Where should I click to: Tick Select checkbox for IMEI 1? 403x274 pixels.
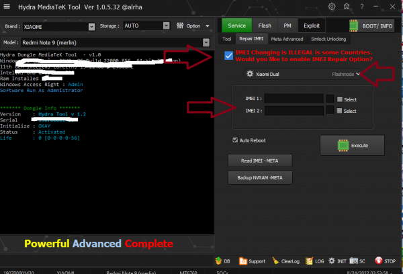[x=340, y=99]
